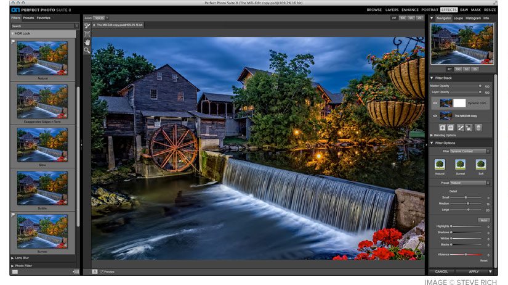
Task: Click the grid-view icon at browser bottom
Action: tap(76, 271)
